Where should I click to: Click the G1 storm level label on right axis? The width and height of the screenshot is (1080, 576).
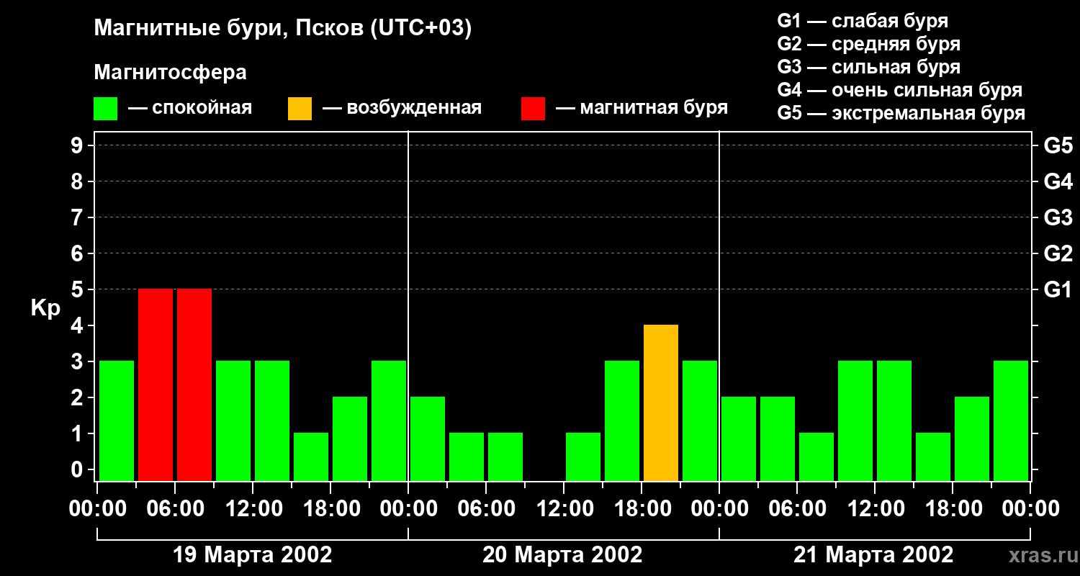(x=1058, y=289)
